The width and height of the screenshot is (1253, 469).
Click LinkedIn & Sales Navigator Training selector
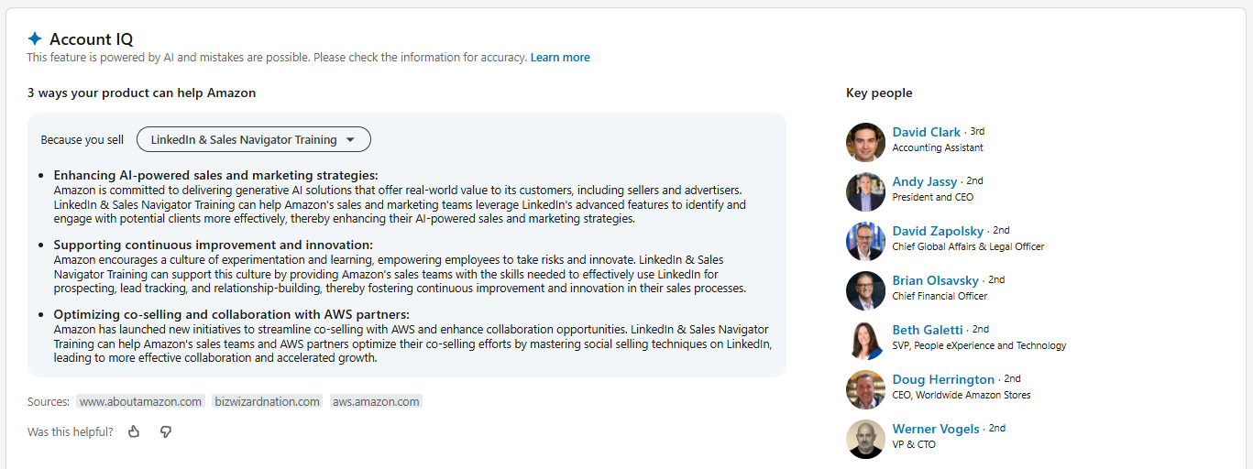click(244, 140)
